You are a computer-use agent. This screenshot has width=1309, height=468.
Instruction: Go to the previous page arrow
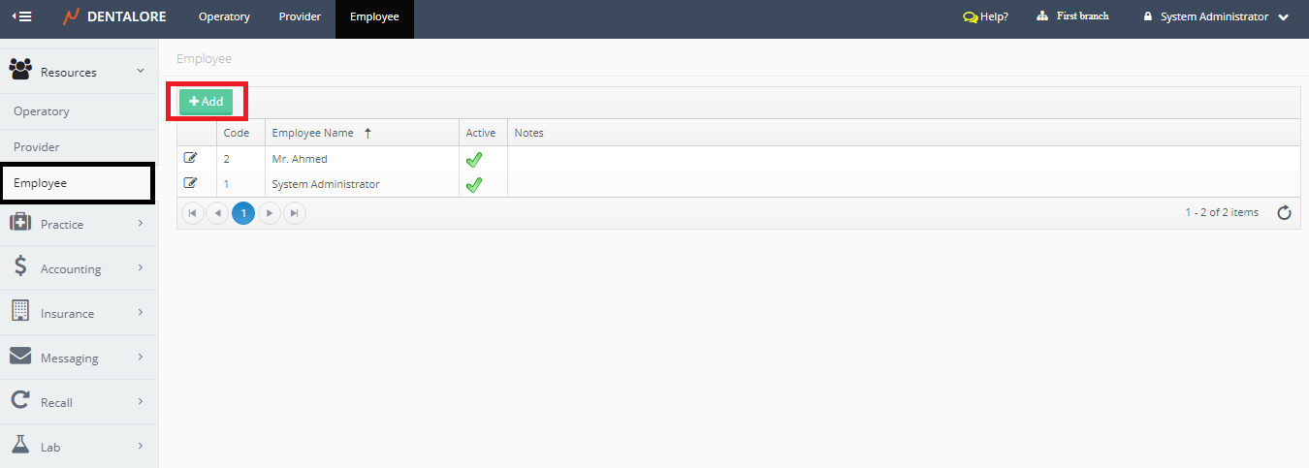[217, 213]
